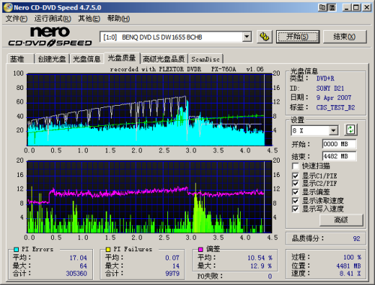375x285 pixels.
Task: Open the 文件(F) menu
Action: (16, 19)
